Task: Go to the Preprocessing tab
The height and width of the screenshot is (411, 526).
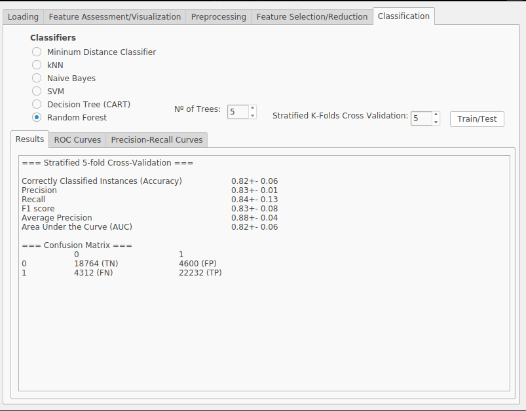Action: click(218, 17)
